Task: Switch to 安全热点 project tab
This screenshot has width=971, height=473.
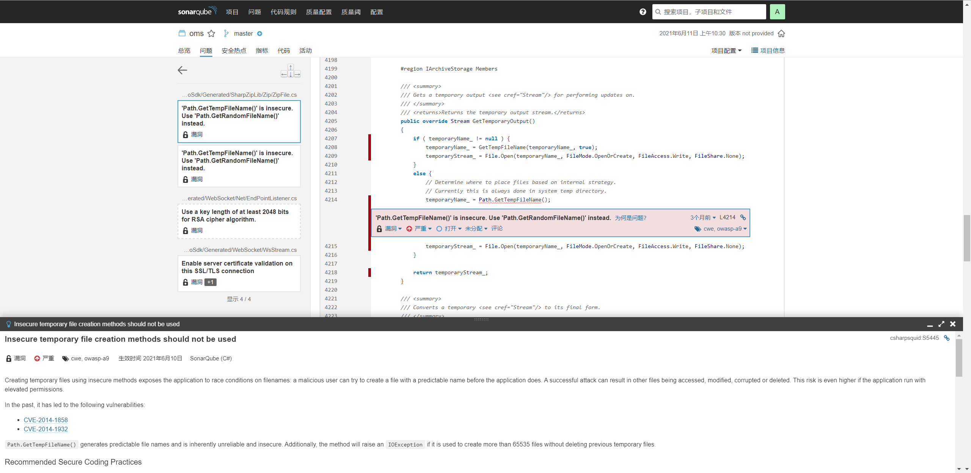Action: coord(234,50)
